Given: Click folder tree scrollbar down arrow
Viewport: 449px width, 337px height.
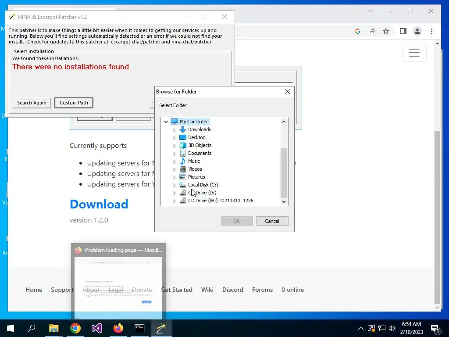Looking at the screenshot, I should click(284, 201).
